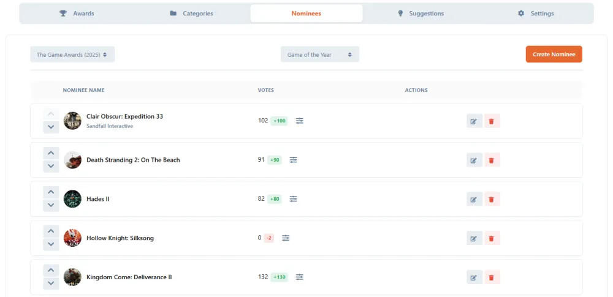
Task: Go to the Settings tab
Action: click(x=536, y=13)
